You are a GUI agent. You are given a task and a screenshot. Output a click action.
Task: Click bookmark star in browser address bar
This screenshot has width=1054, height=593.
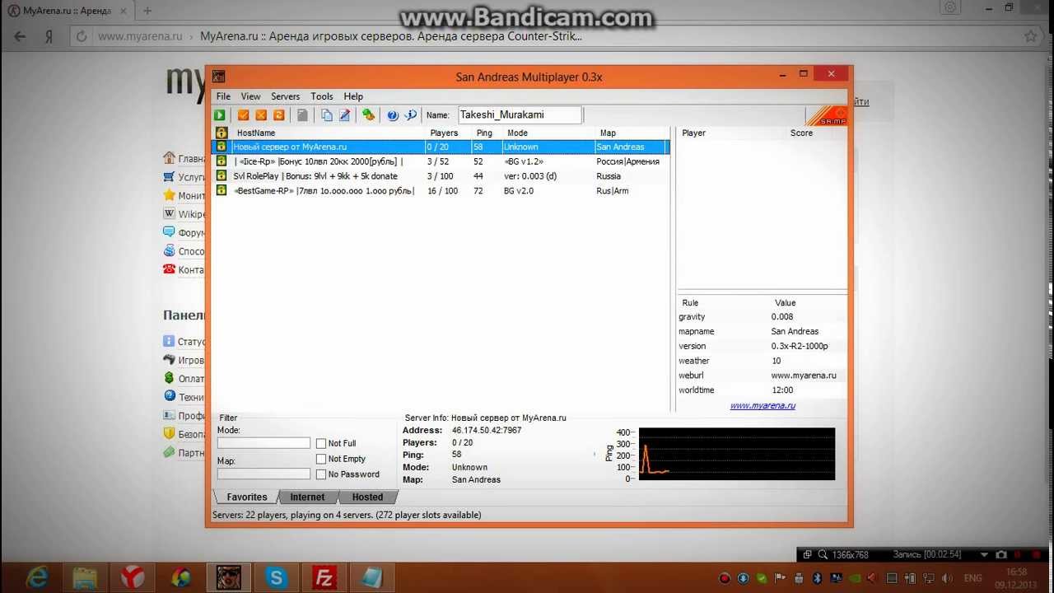(1030, 36)
